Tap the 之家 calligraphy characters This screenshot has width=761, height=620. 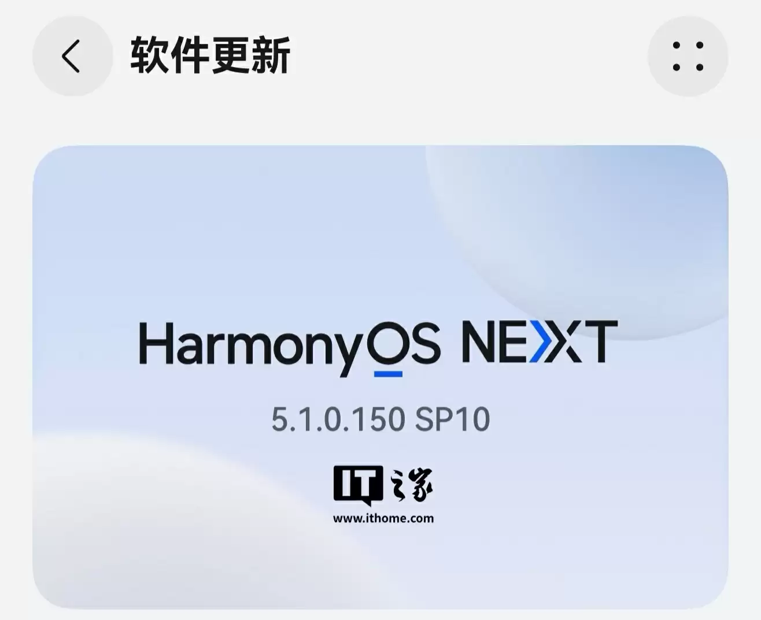[411, 484]
